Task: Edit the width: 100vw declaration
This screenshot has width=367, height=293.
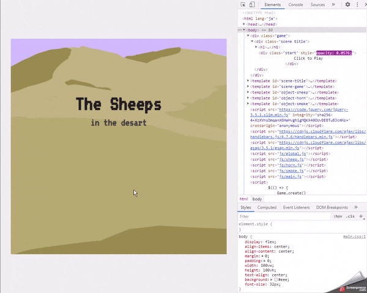Action: click(x=259, y=266)
